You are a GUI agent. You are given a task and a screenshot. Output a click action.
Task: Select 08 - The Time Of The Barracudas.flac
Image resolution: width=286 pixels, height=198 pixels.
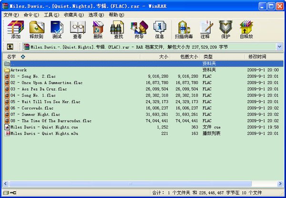[51, 121]
